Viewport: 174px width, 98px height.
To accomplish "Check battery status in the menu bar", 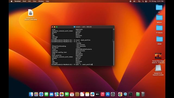I will tap(135, 1).
